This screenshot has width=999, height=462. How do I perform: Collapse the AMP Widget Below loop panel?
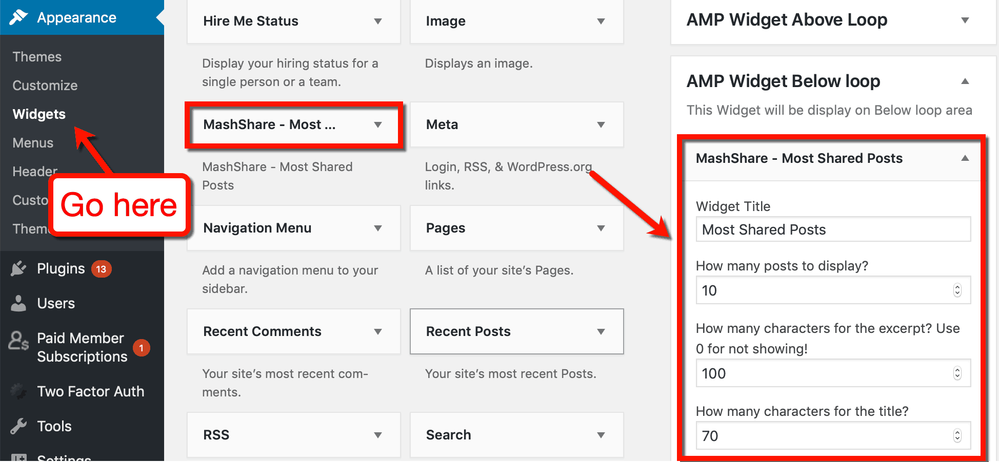click(965, 81)
